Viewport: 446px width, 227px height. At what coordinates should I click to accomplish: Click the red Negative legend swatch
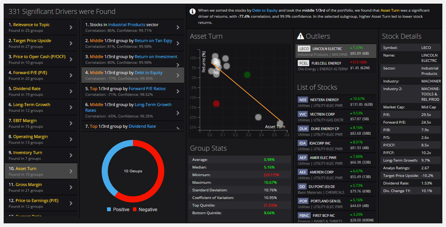(134, 209)
